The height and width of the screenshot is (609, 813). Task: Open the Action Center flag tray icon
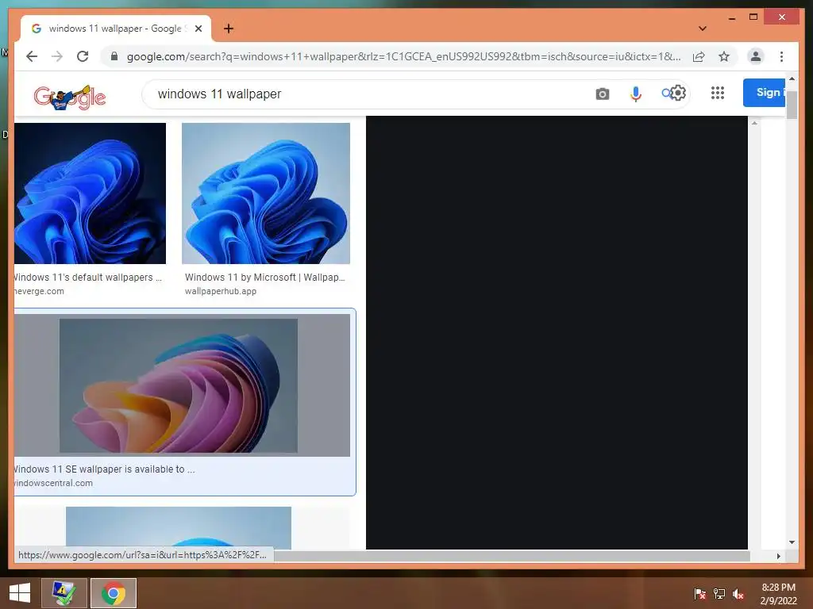pyautogui.click(x=700, y=594)
